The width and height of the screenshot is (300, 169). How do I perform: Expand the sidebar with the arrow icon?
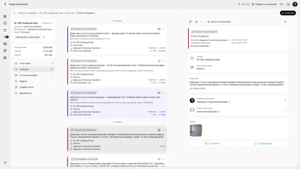5,162
